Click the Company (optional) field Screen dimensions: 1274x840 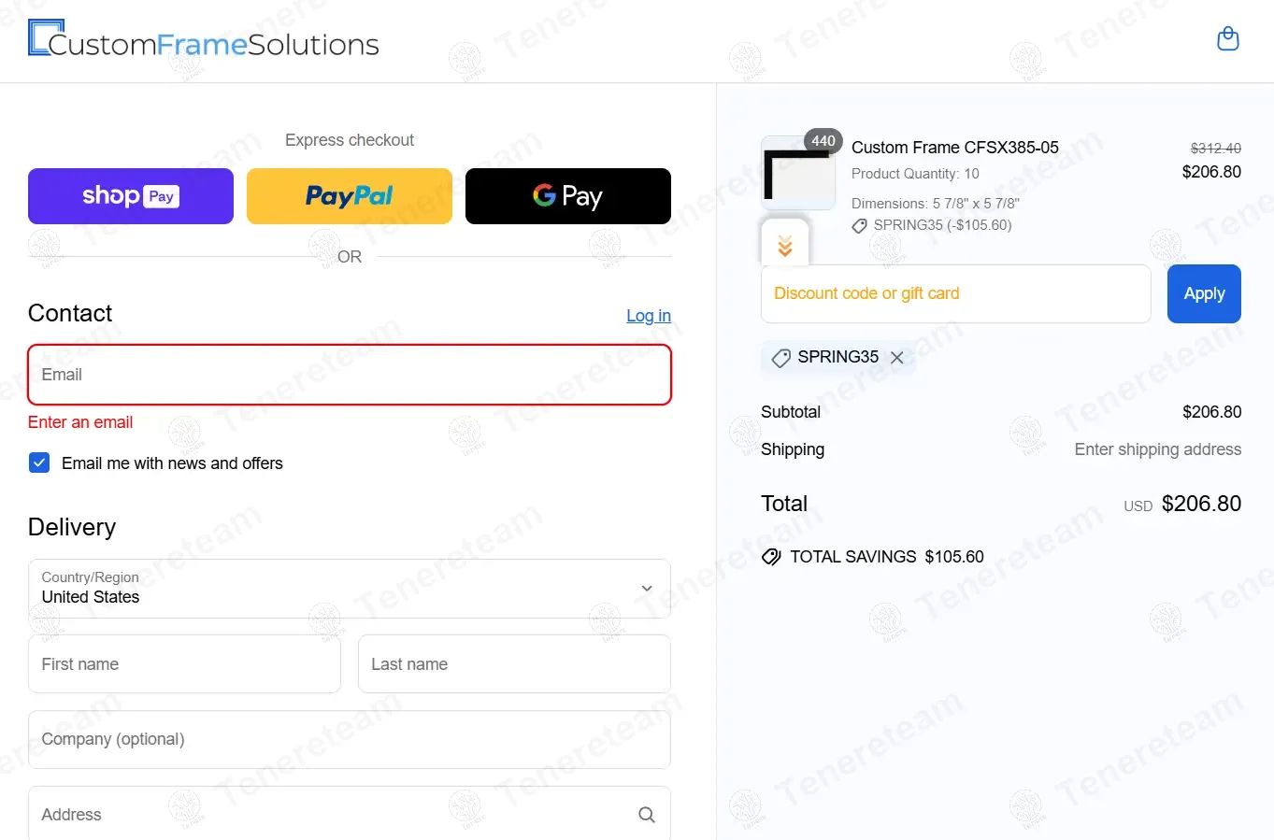coord(350,739)
